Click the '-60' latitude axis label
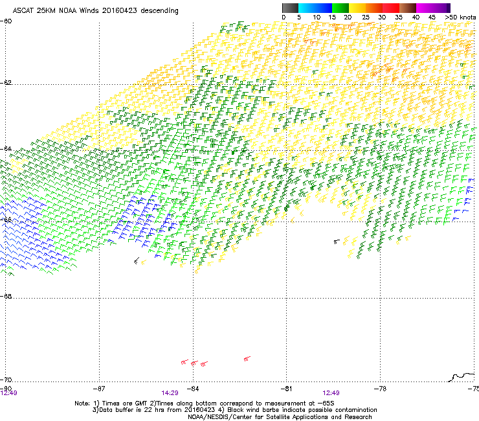This screenshot has height=421, width=479. 6,21
